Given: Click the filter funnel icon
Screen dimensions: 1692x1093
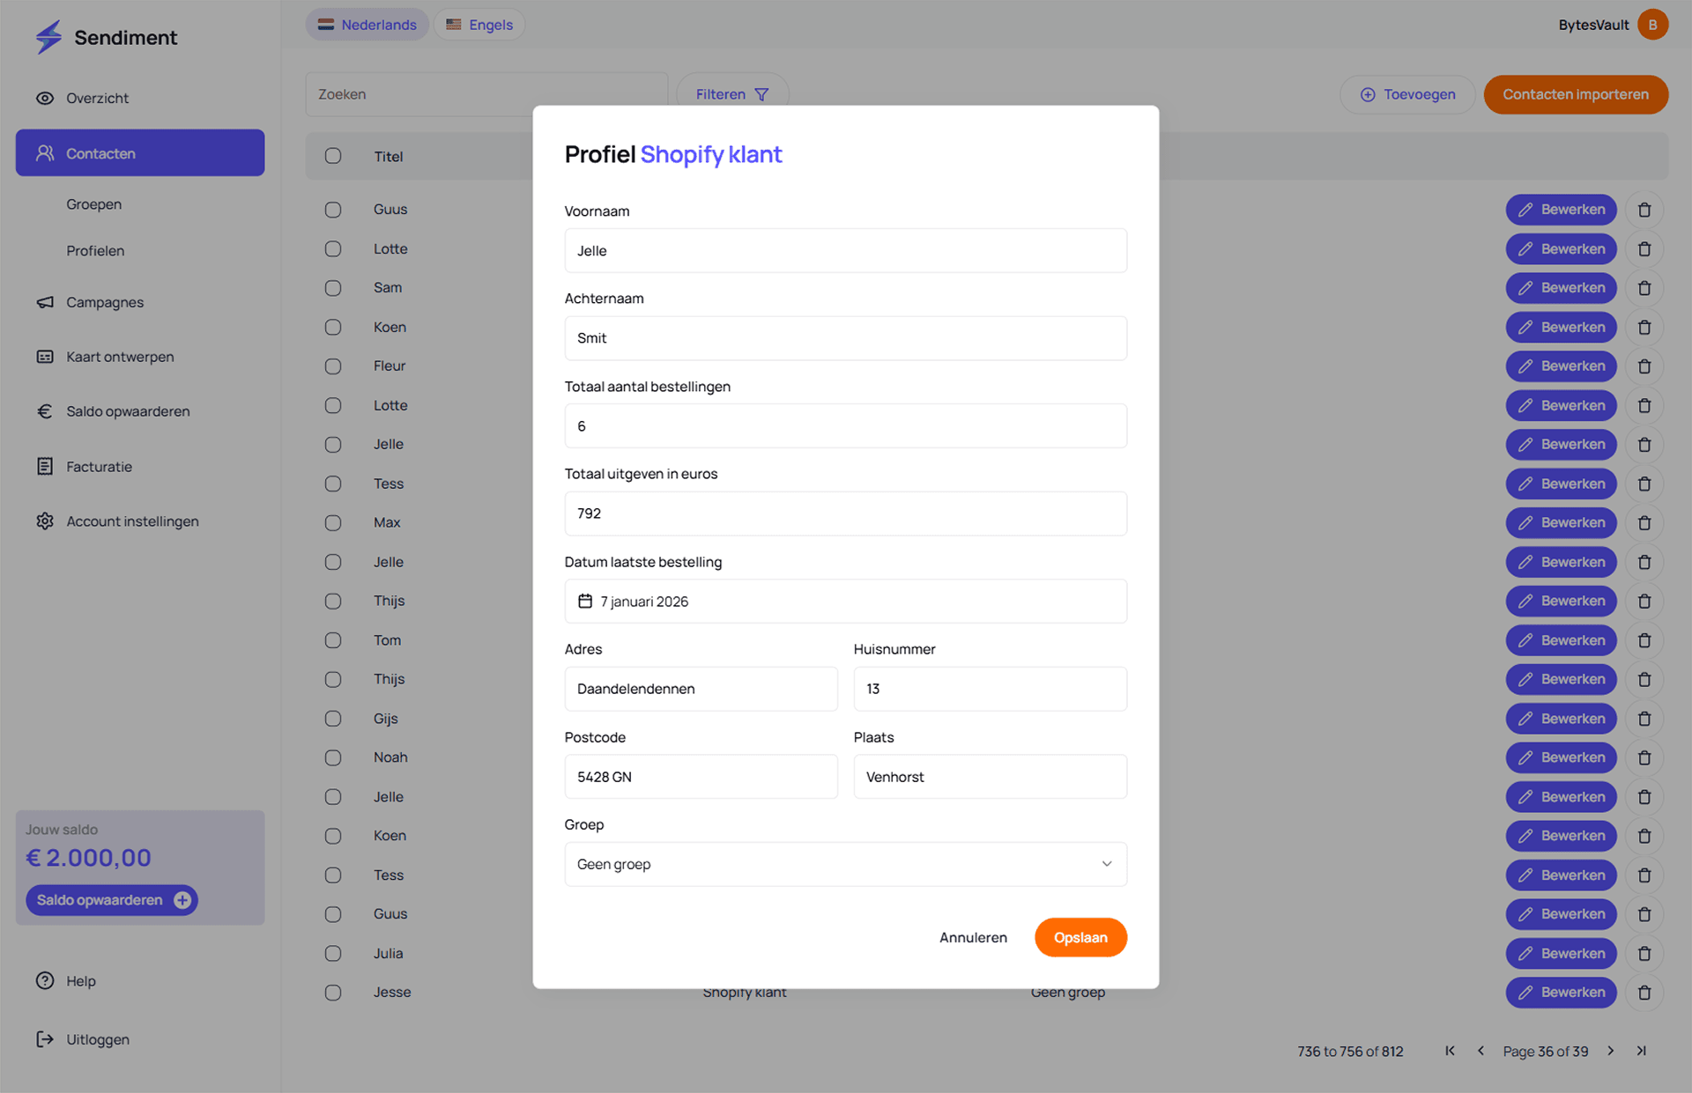Looking at the screenshot, I should click(x=761, y=94).
